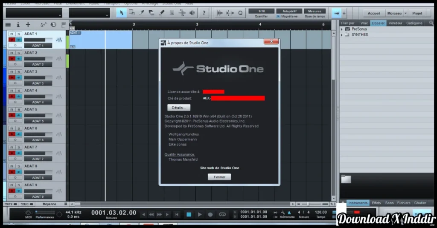This screenshot has width=437, height=228.
Task: Toggle the Magnétisme snap checkbox
Action: (x=278, y=17)
